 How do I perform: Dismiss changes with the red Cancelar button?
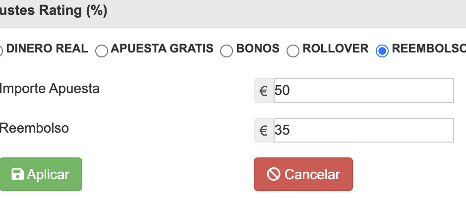point(303,174)
